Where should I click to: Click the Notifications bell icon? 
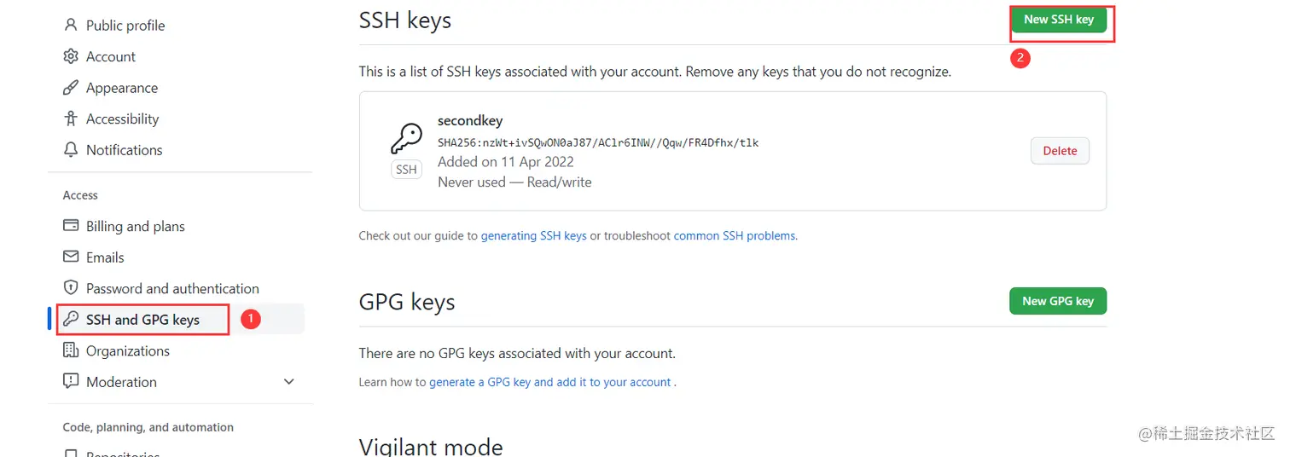[x=71, y=150]
